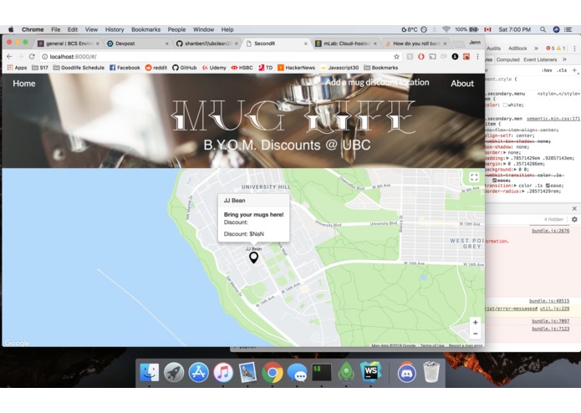Show more style tabs after Event Listeners
The height and width of the screenshot is (413, 581).
click(564, 59)
